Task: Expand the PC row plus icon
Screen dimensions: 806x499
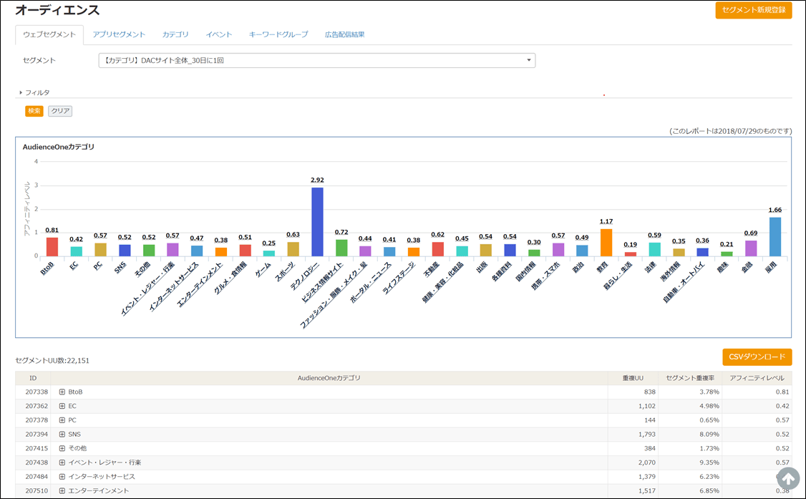Action: pos(62,420)
